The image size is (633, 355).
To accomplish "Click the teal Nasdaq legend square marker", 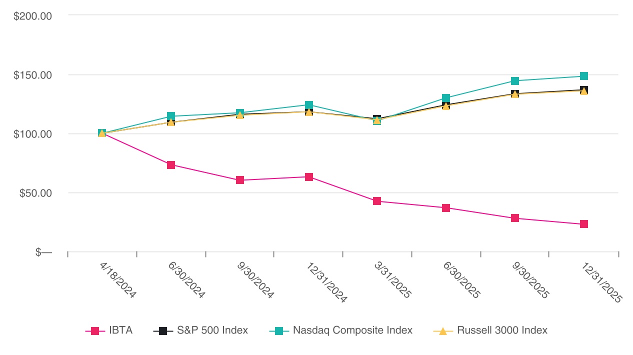I will click(279, 331).
